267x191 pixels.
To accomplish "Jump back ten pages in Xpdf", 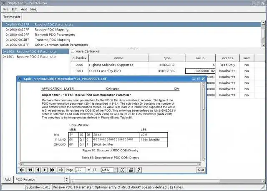I will (x=30, y=170).
